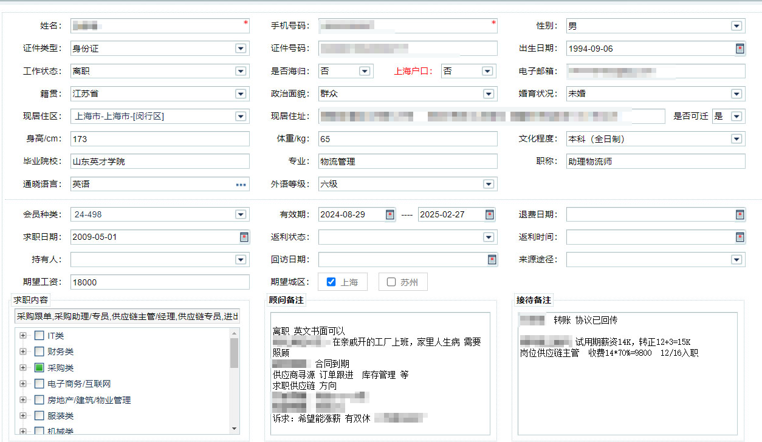Expand the 服装类 tree node
The image size is (762, 442).
(23, 416)
